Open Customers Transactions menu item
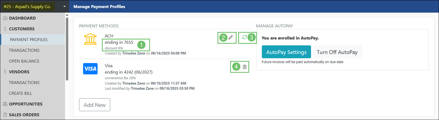The image size is (439, 120). tap(24, 50)
